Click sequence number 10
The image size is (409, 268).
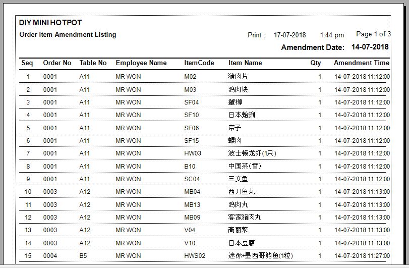[28, 192]
